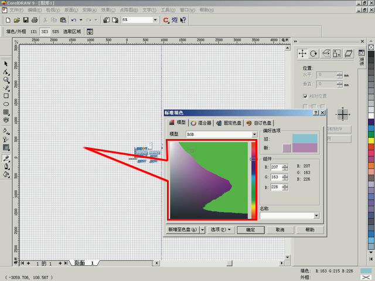
Task: Click the Print icon
Action: 35,20
